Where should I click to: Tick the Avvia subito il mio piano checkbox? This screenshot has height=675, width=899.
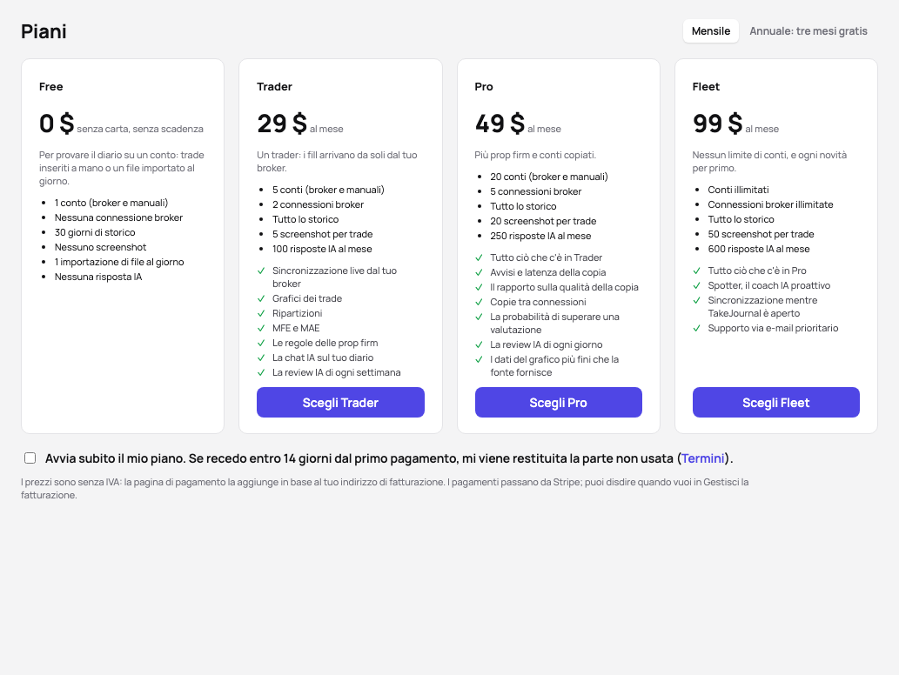click(x=30, y=458)
